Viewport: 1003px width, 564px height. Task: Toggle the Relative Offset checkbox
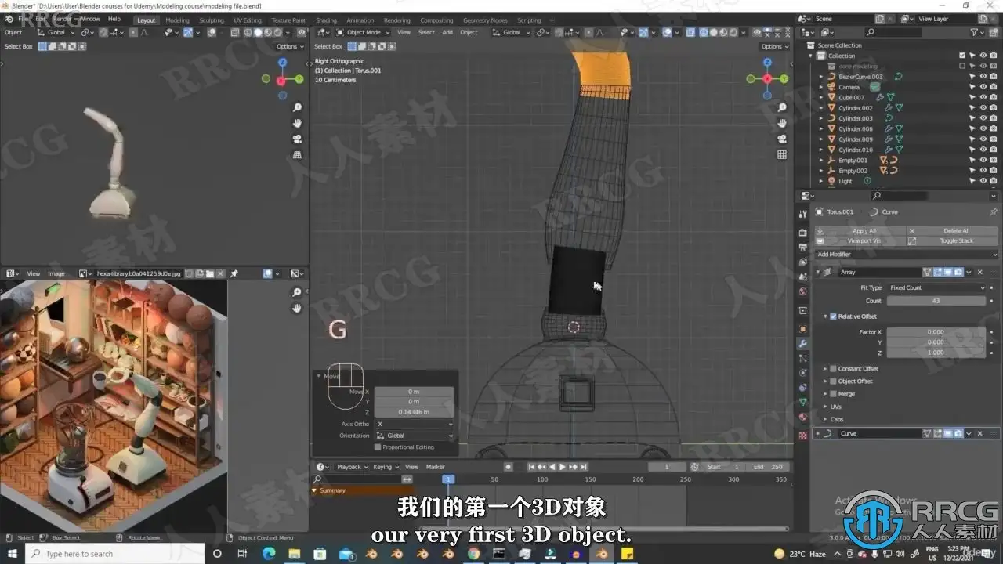click(x=833, y=316)
